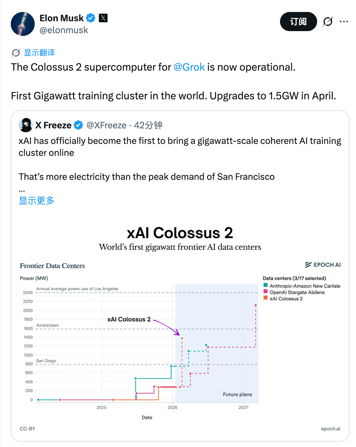
Task: Expand quoted post with 显示更多
Action: pyautogui.click(x=36, y=200)
